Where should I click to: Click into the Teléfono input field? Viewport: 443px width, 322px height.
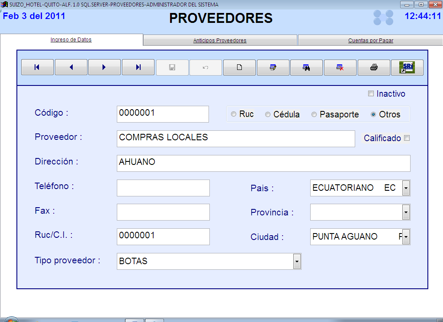click(x=163, y=188)
